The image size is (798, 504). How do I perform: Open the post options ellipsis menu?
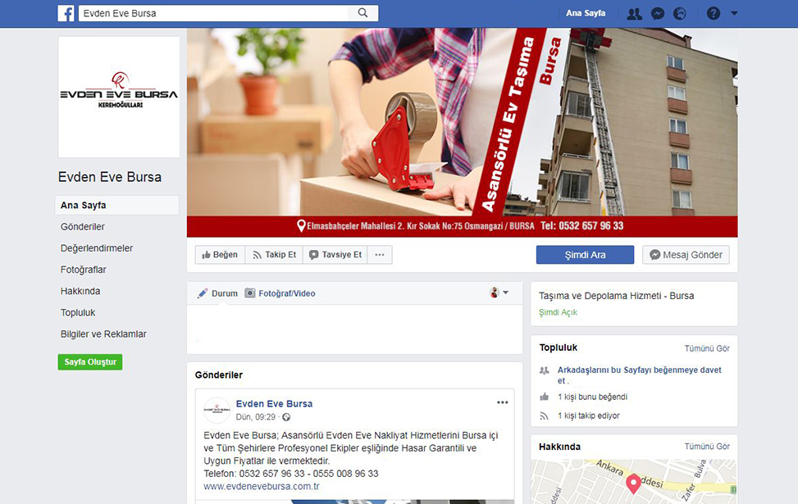pos(502,402)
